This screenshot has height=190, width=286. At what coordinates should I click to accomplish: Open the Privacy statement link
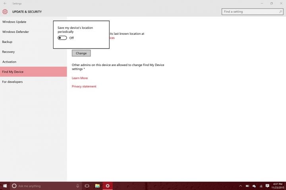[x=84, y=86]
